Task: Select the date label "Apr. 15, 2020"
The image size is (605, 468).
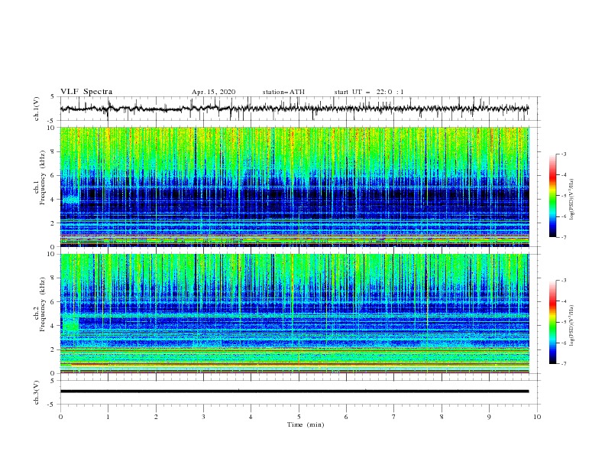Action: tap(213, 92)
